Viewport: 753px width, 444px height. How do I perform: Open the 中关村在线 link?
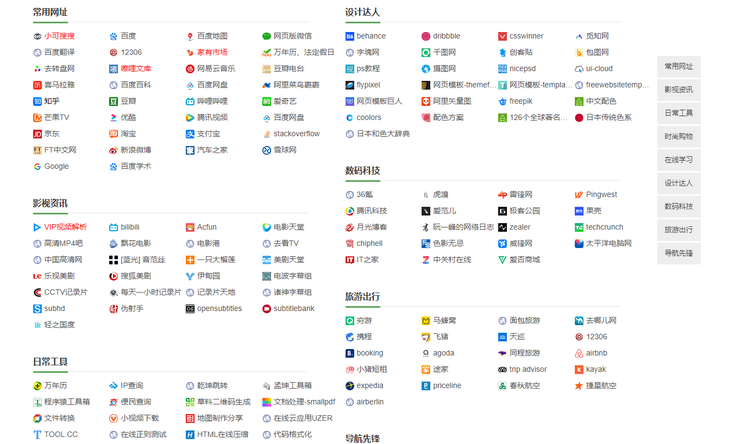453,260
